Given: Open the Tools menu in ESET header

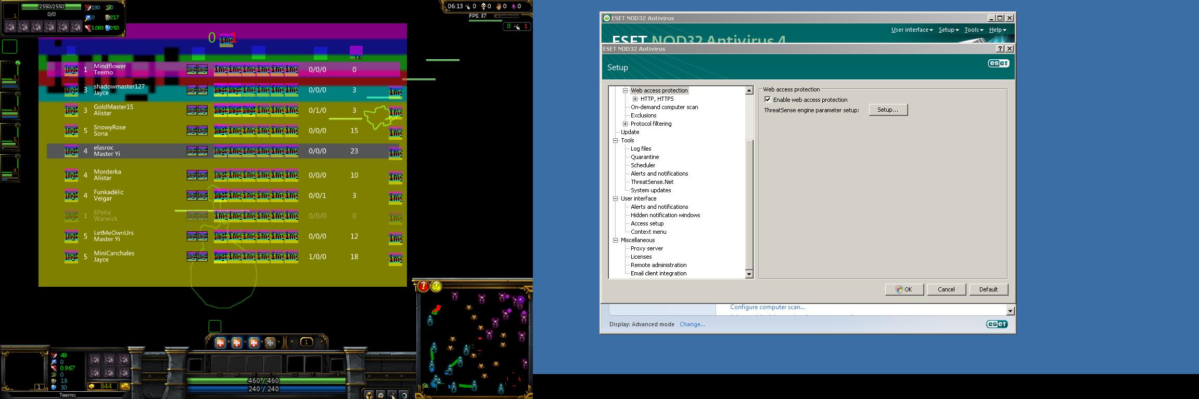Looking at the screenshot, I should click(974, 30).
